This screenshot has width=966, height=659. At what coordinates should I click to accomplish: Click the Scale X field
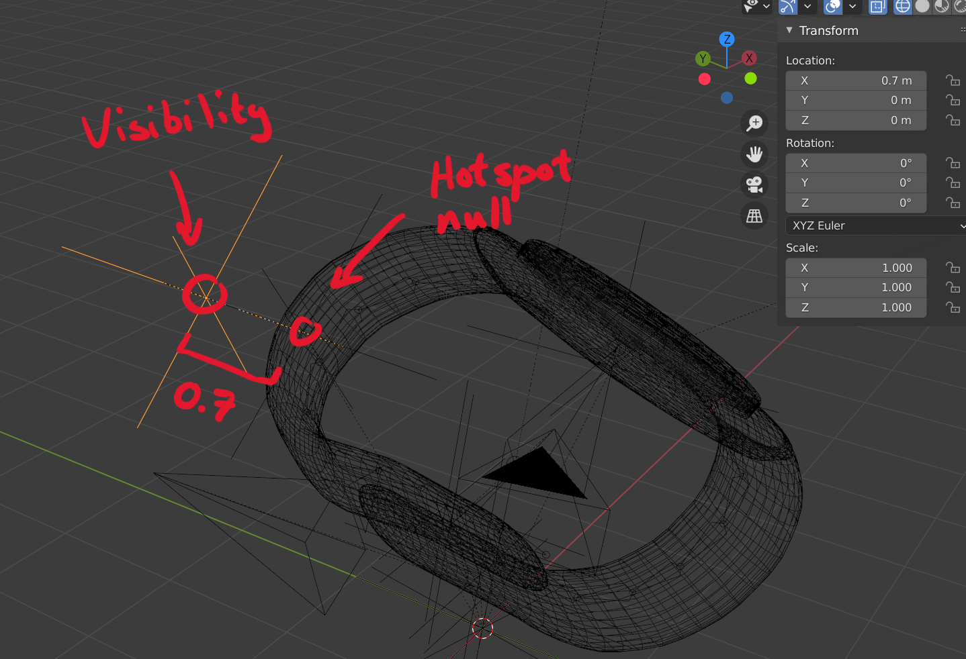(x=856, y=268)
